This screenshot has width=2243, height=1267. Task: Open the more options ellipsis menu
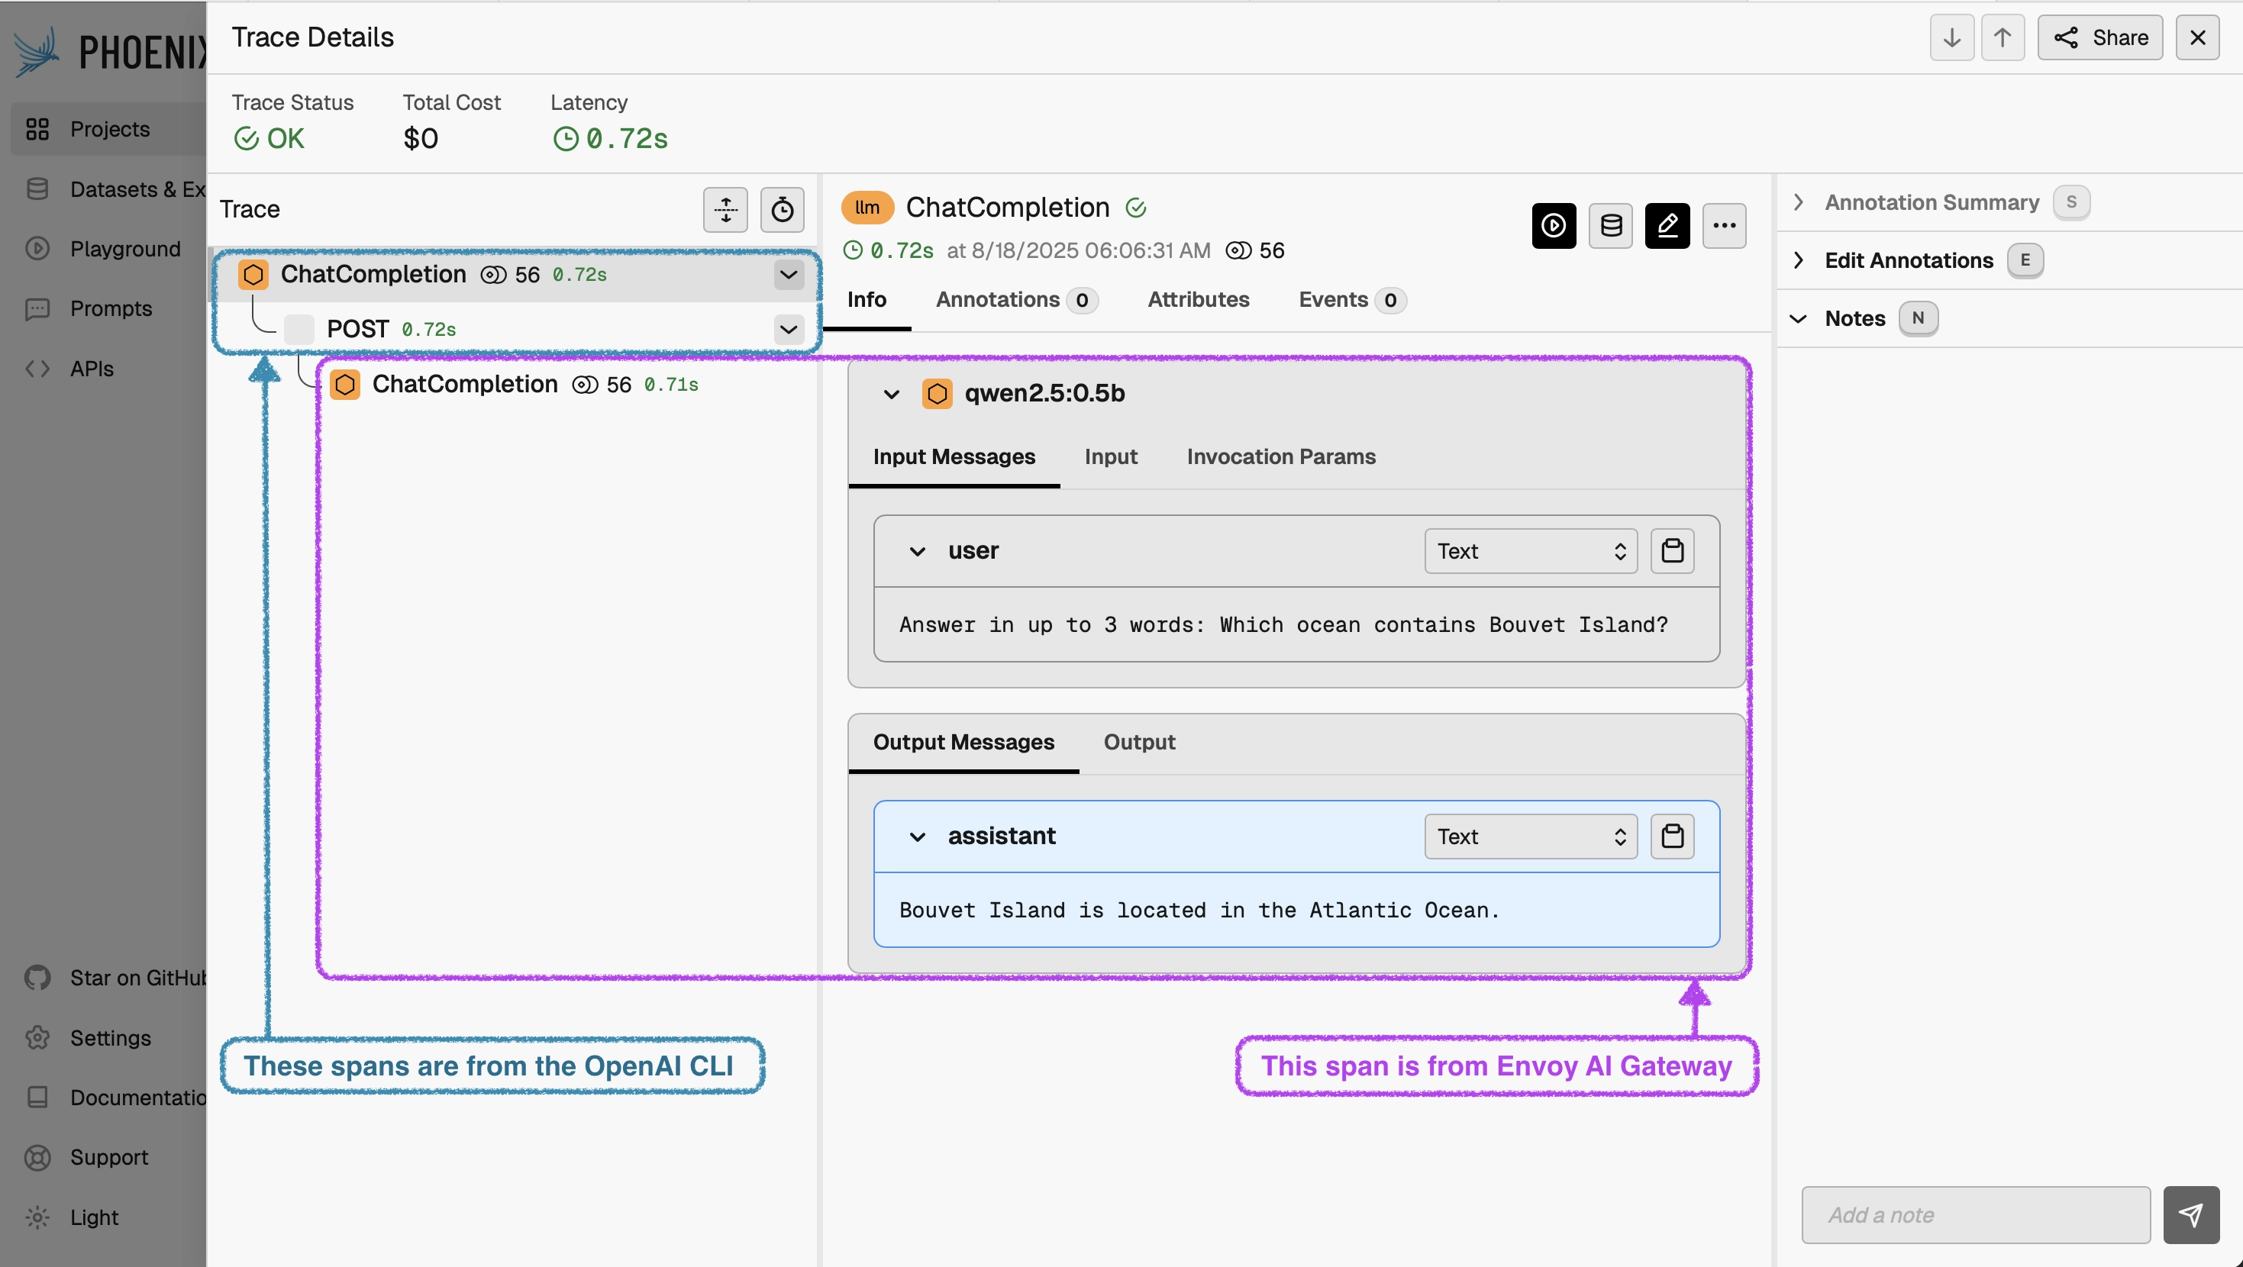(x=1723, y=224)
